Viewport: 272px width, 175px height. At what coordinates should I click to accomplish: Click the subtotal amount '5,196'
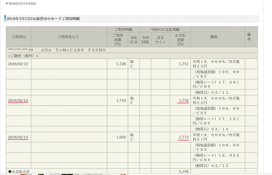184,171
